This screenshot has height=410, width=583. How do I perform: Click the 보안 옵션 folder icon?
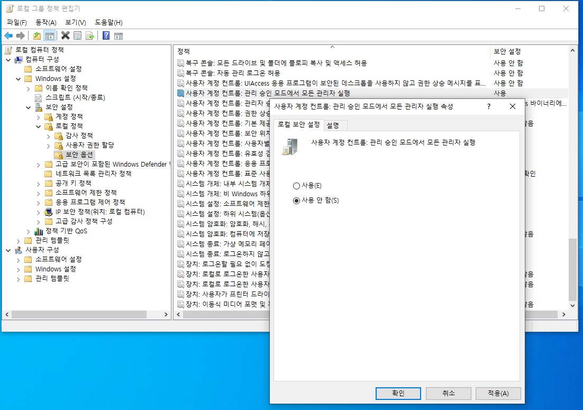coord(59,154)
